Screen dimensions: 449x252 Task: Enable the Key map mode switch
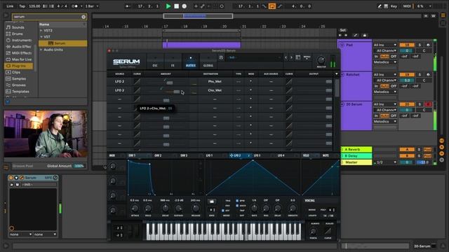[394, 6]
